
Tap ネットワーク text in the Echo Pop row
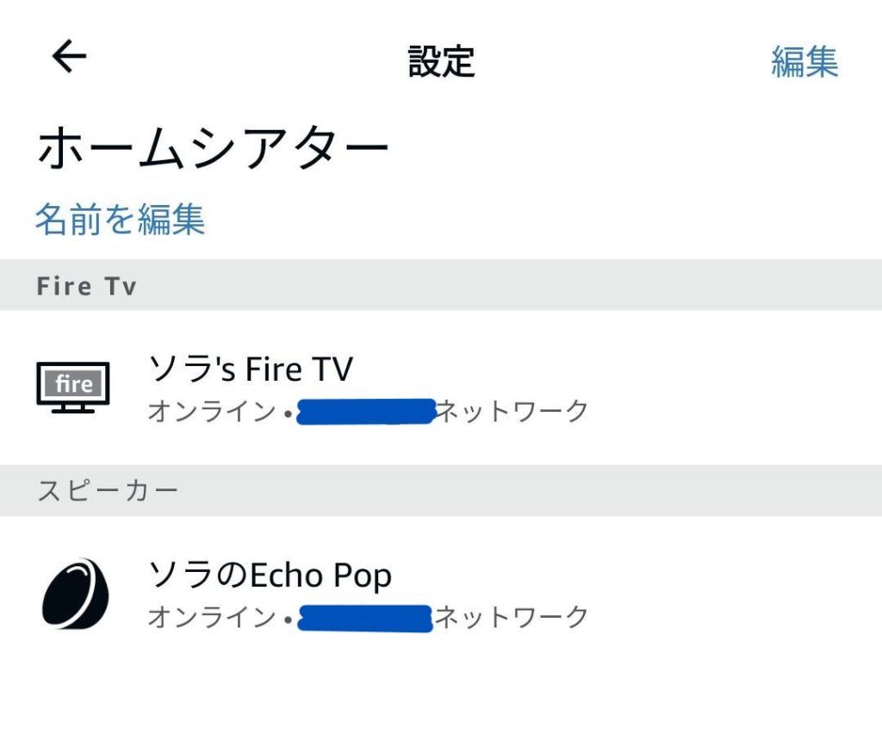coord(511,618)
